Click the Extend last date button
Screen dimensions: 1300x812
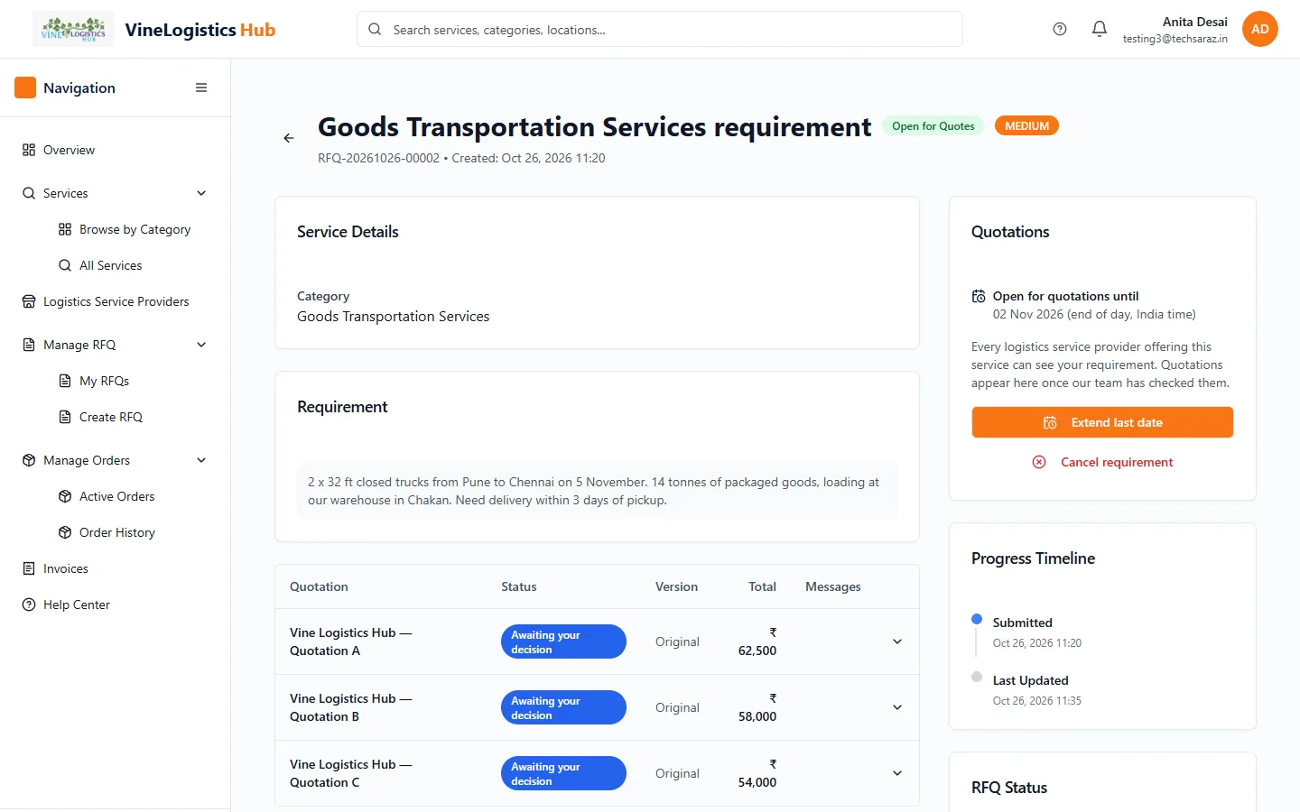(x=1102, y=422)
